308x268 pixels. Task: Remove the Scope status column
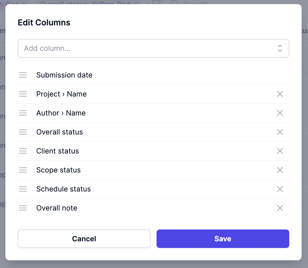click(x=280, y=170)
